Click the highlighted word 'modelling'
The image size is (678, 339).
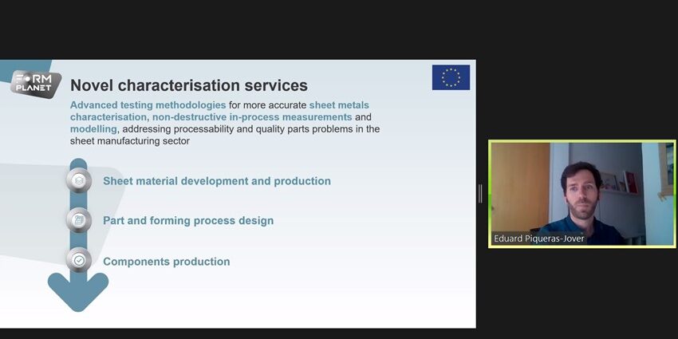click(x=93, y=128)
